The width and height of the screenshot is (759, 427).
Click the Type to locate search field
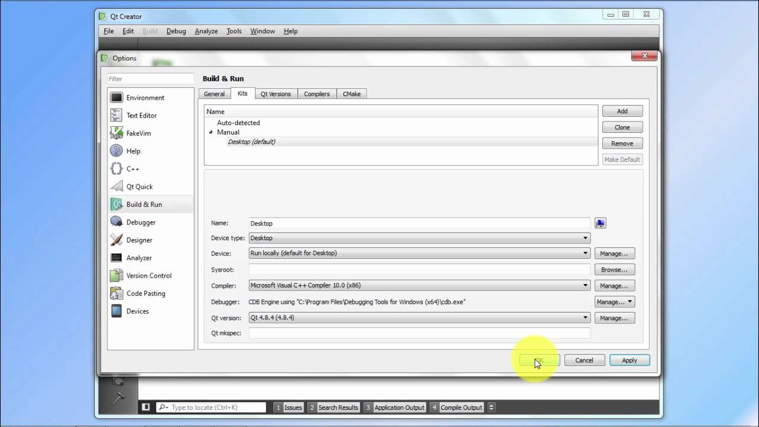point(211,407)
